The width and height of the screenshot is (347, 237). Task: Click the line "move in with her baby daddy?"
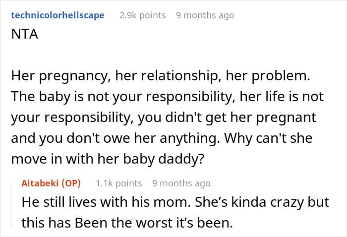pyautogui.click(x=108, y=159)
